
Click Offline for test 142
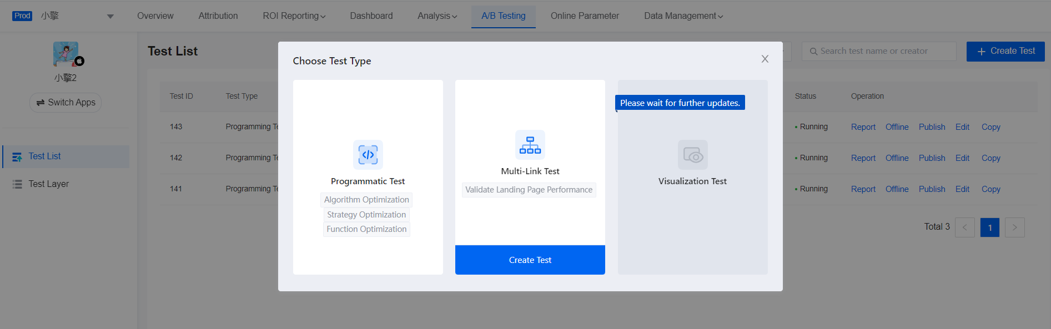(x=897, y=158)
